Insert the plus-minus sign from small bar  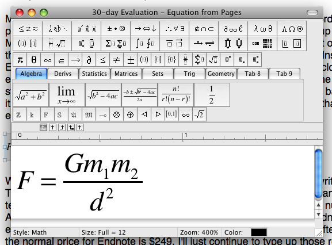click(x=131, y=60)
